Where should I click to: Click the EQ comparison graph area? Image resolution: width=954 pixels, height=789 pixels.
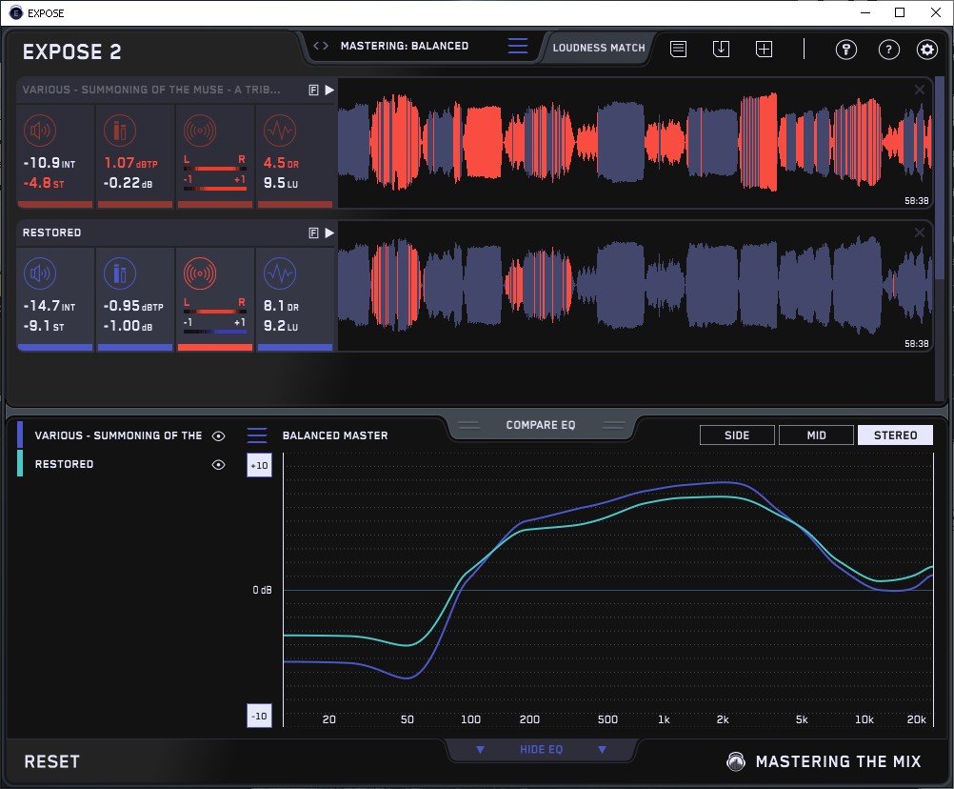click(608, 590)
